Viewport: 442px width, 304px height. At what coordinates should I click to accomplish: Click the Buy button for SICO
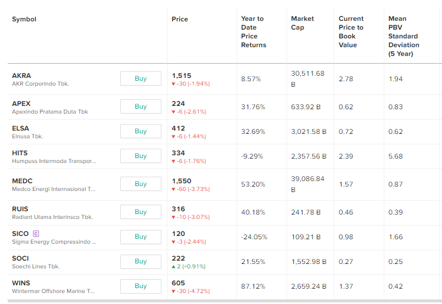pyautogui.click(x=141, y=237)
